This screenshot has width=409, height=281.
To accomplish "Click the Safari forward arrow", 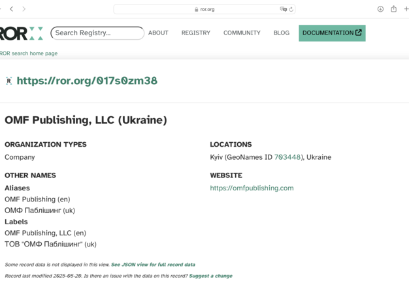I will (x=24, y=9).
